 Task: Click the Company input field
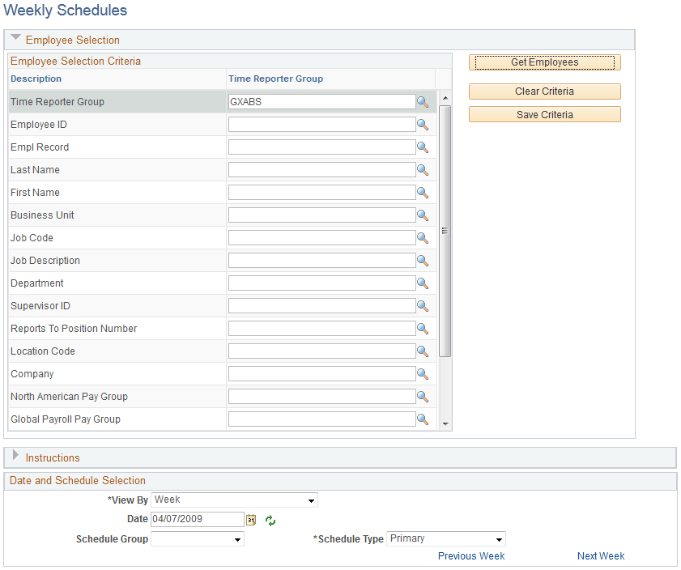click(x=321, y=374)
